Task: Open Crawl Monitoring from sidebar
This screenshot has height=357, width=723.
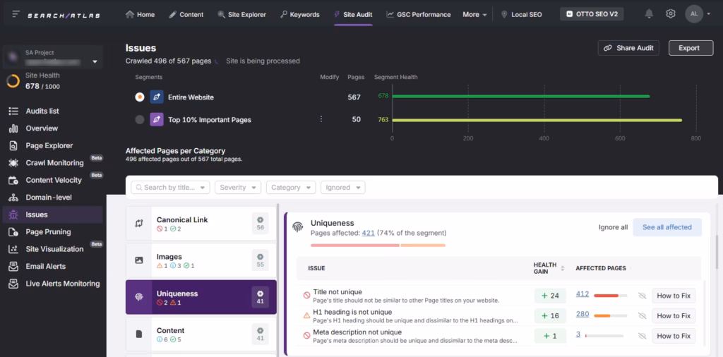Action: [54, 163]
